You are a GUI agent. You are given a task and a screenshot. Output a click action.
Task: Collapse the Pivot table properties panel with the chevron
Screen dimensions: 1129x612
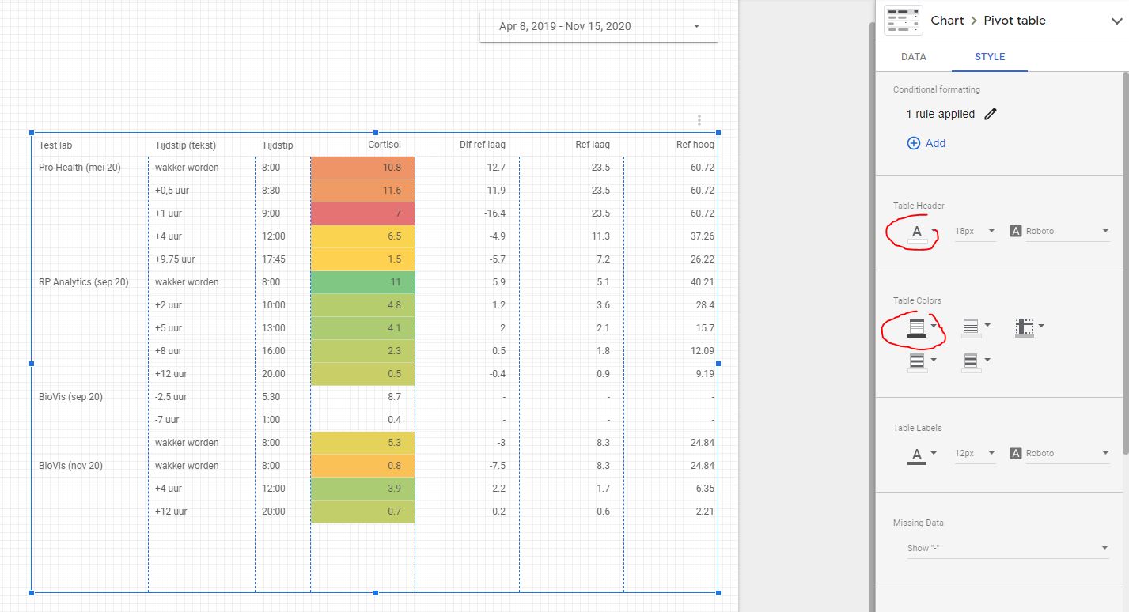pyautogui.click(x=1116, y=21)
